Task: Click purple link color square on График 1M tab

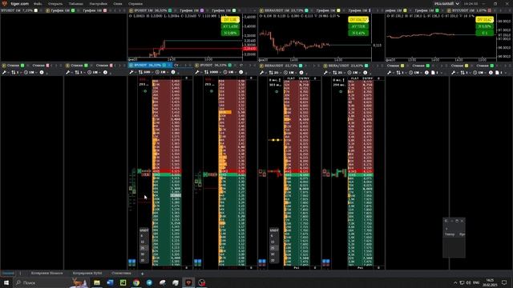Action: pos(202,10)
